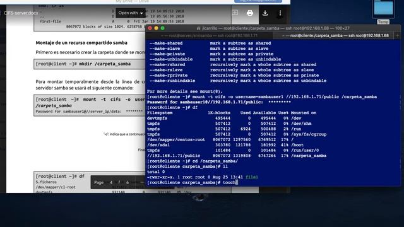Click the terminal title bar folder proxy icon

[x=198, y=28]
